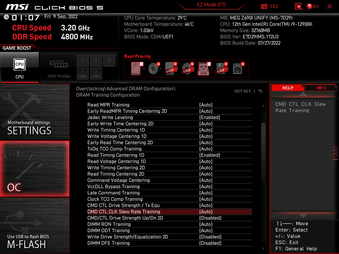This screenshot has height=254, width=339.
Task: Select XMP profile 3
Action: (109, 61)
